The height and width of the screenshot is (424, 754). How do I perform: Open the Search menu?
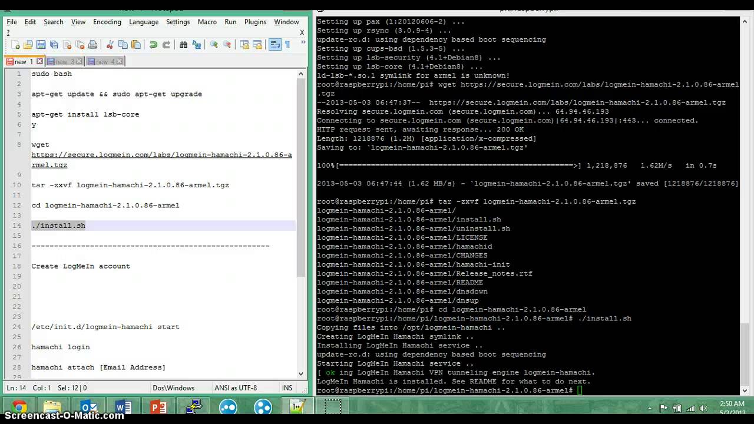coord(53,22)
